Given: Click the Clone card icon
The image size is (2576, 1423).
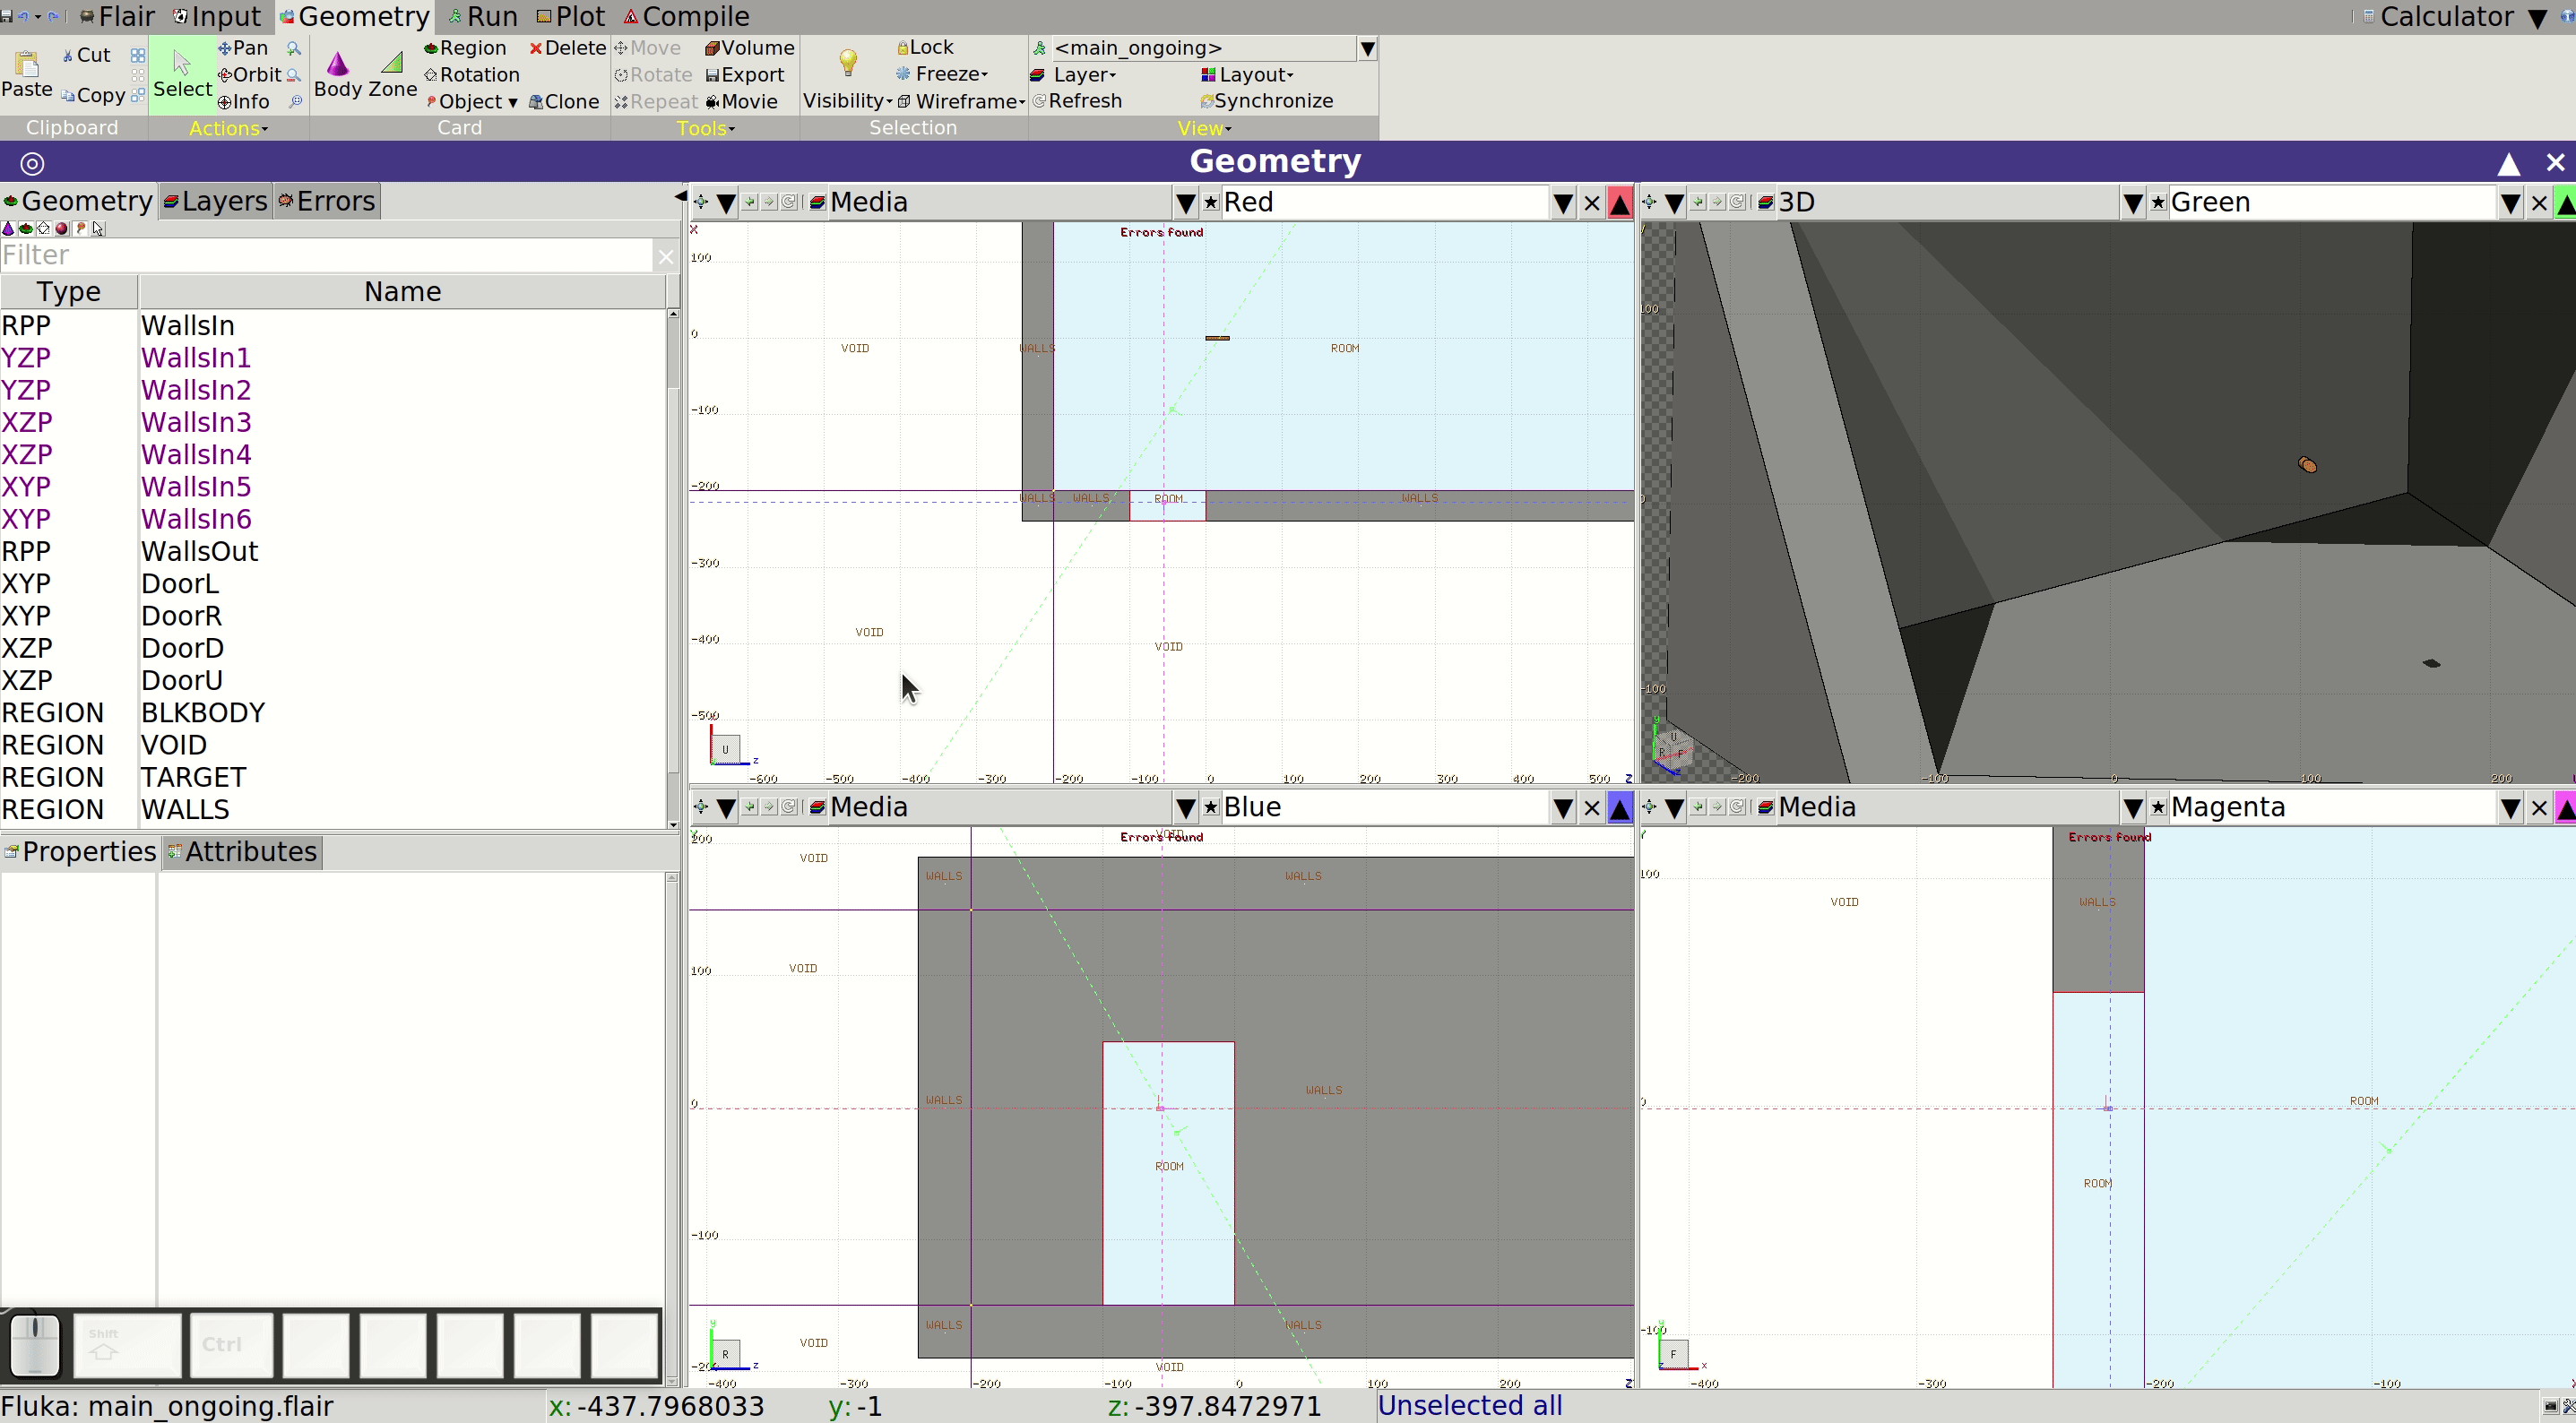Looking at the screenshot, I should (564, 101).
